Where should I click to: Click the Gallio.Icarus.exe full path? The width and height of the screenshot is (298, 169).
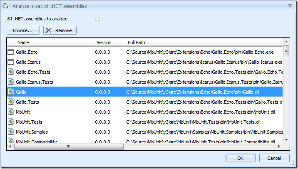204,62
